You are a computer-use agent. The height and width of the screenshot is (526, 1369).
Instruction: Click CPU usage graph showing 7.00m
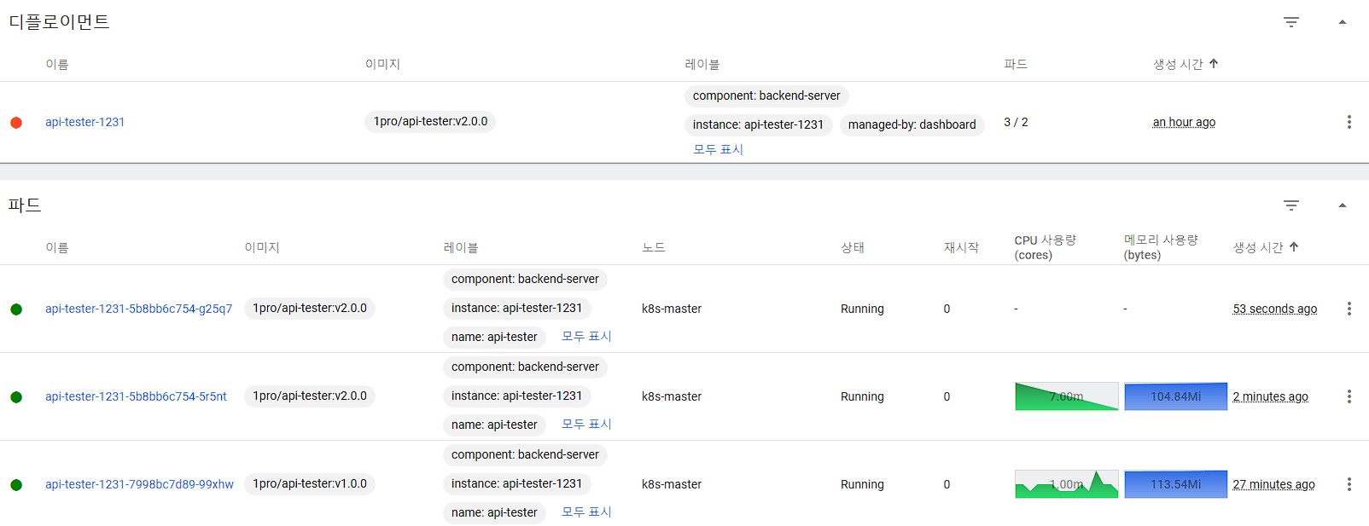click(x=1066, y=396)
